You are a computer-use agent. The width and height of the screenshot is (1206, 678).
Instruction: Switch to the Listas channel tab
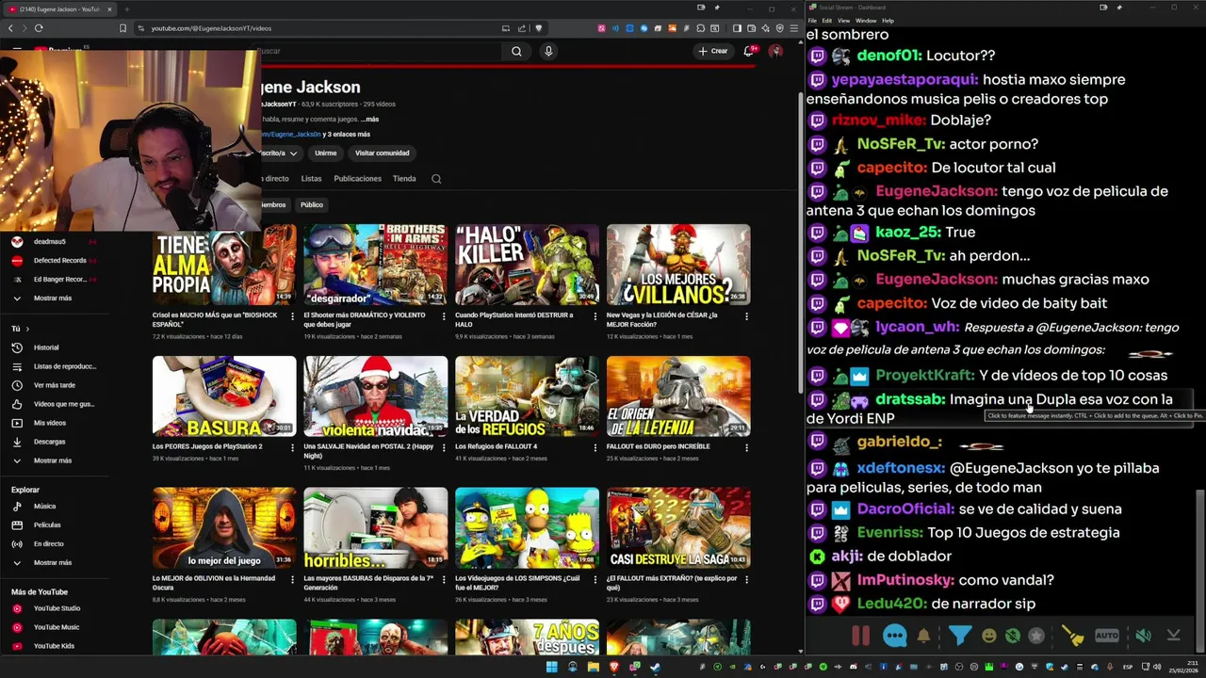(311, 178)
